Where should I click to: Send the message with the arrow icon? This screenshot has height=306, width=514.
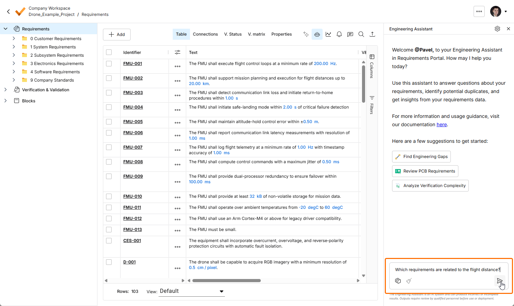click(x=499, y=281)
